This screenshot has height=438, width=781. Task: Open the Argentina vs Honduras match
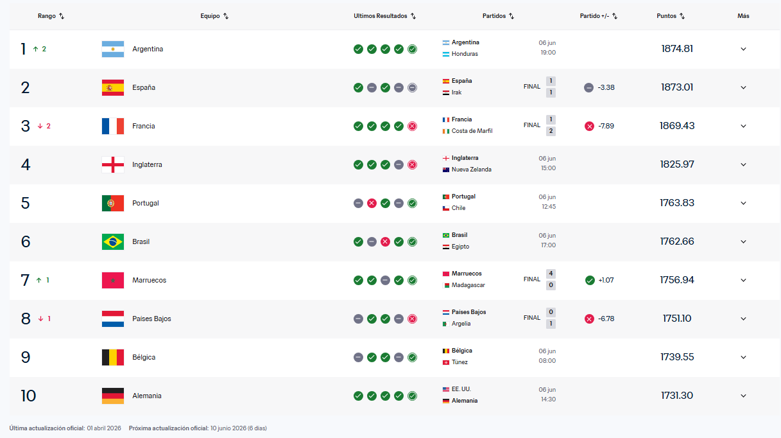click(499, 48)
